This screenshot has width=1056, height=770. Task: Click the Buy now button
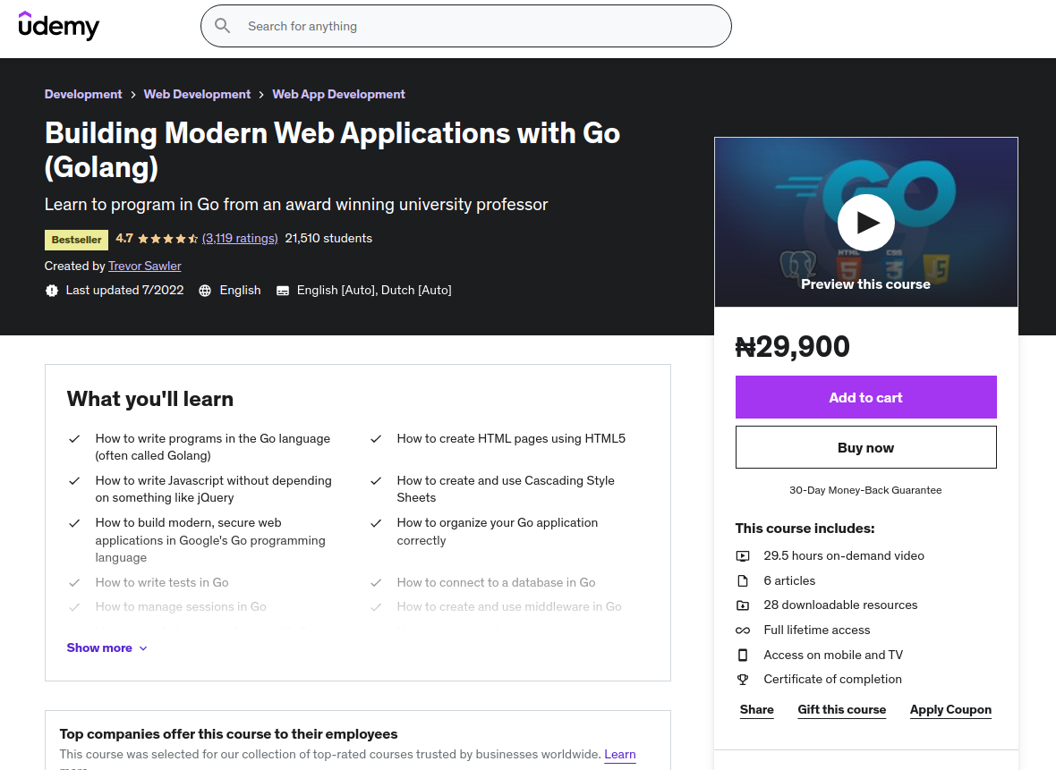coord(865,447)
